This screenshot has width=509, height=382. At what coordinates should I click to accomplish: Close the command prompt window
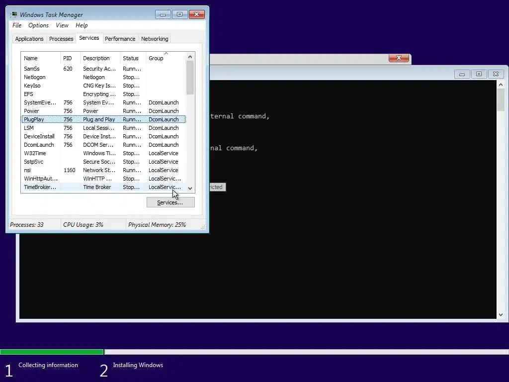pyautogui.click(x=496, y=74)
